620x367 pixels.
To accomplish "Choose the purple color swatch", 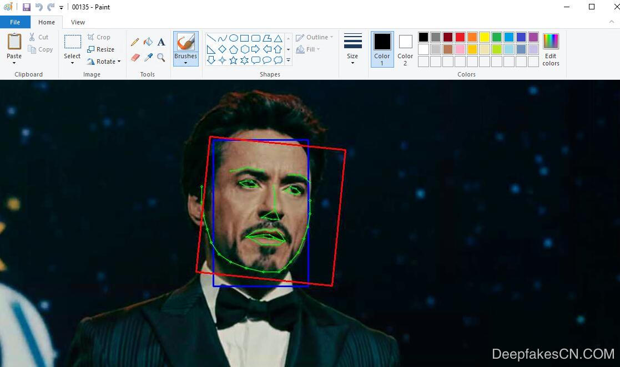I will click(533, 37).
